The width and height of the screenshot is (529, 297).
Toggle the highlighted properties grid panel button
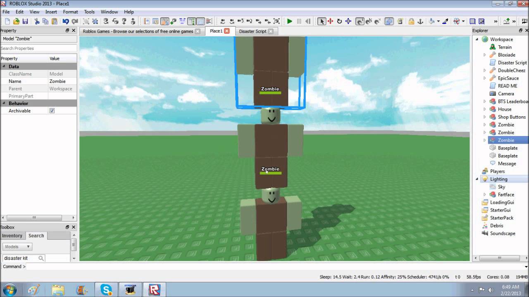point(200,21)
